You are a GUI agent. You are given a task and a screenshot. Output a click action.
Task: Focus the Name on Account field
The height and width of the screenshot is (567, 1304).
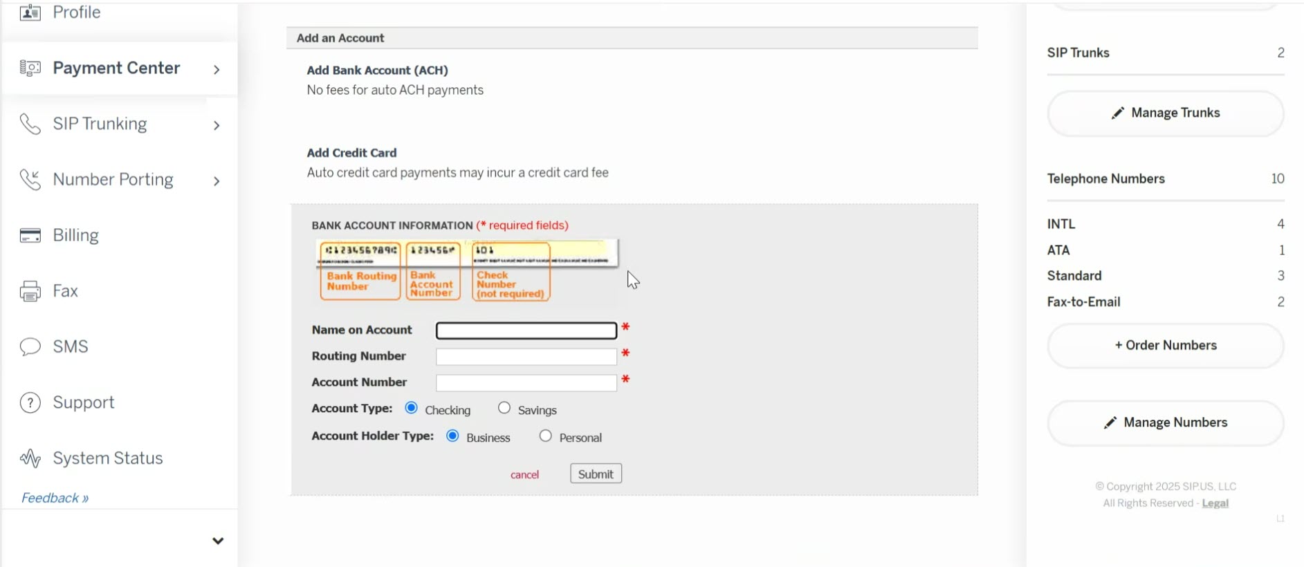pyautogui.click(x=526, y=331)
